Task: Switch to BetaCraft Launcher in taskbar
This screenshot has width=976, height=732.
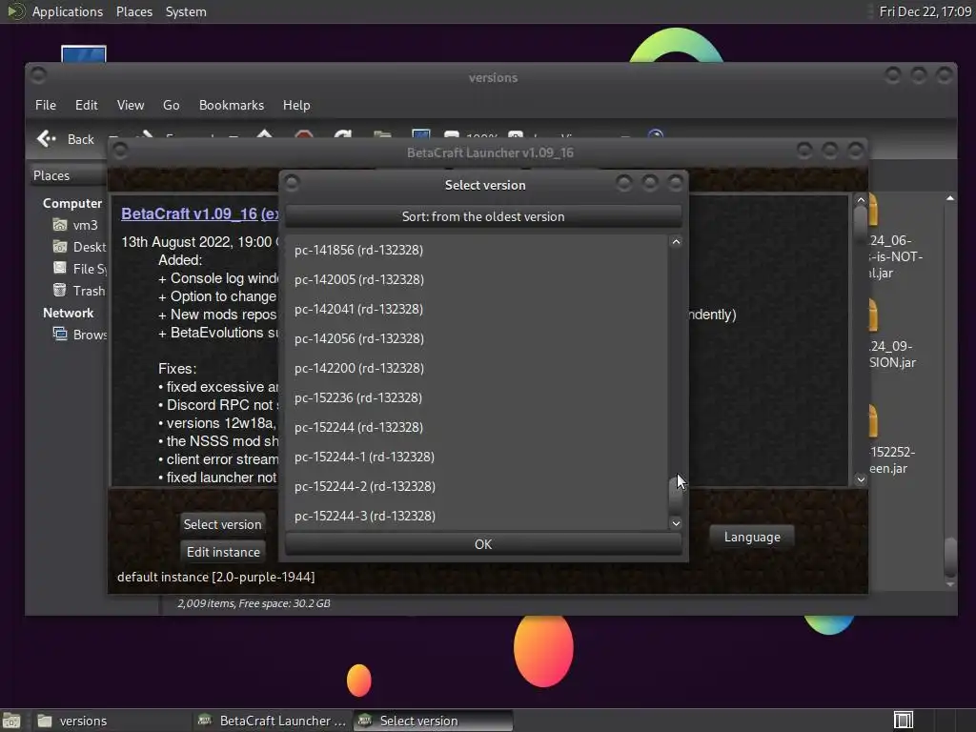Action: click(273, 721)
